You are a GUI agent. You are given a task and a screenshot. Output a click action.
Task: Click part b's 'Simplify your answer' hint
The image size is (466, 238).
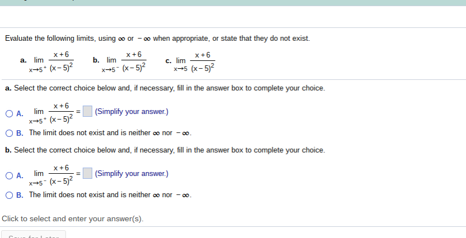131,174
